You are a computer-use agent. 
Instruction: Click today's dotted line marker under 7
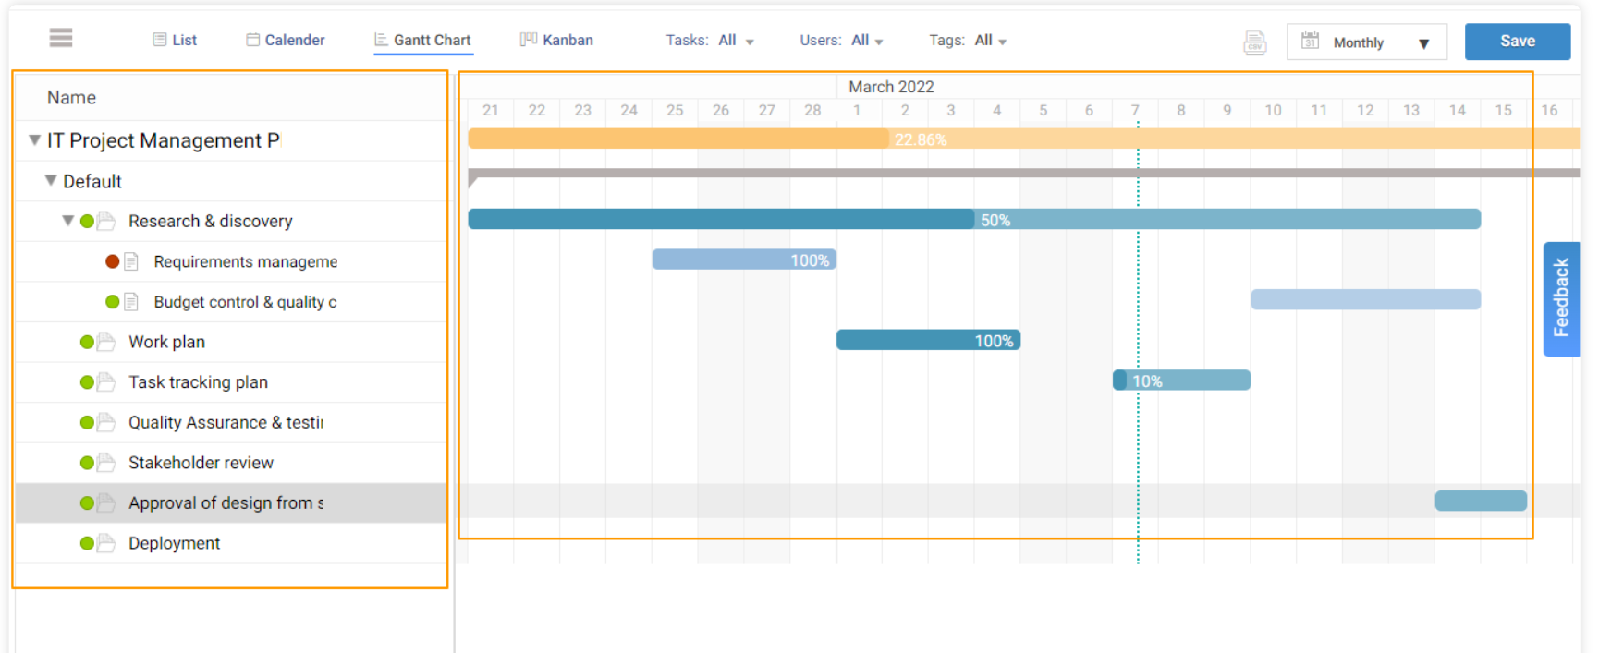click(x=1138, y=342)
